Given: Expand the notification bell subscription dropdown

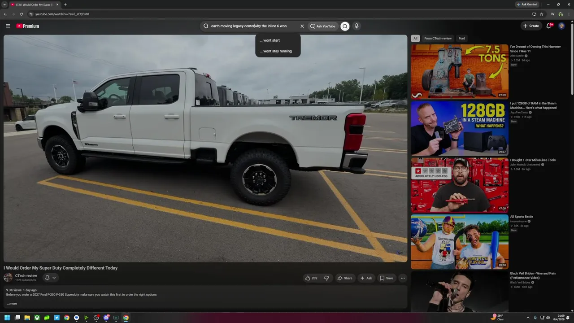Looking at the screenshot, I should coord(50,278).
